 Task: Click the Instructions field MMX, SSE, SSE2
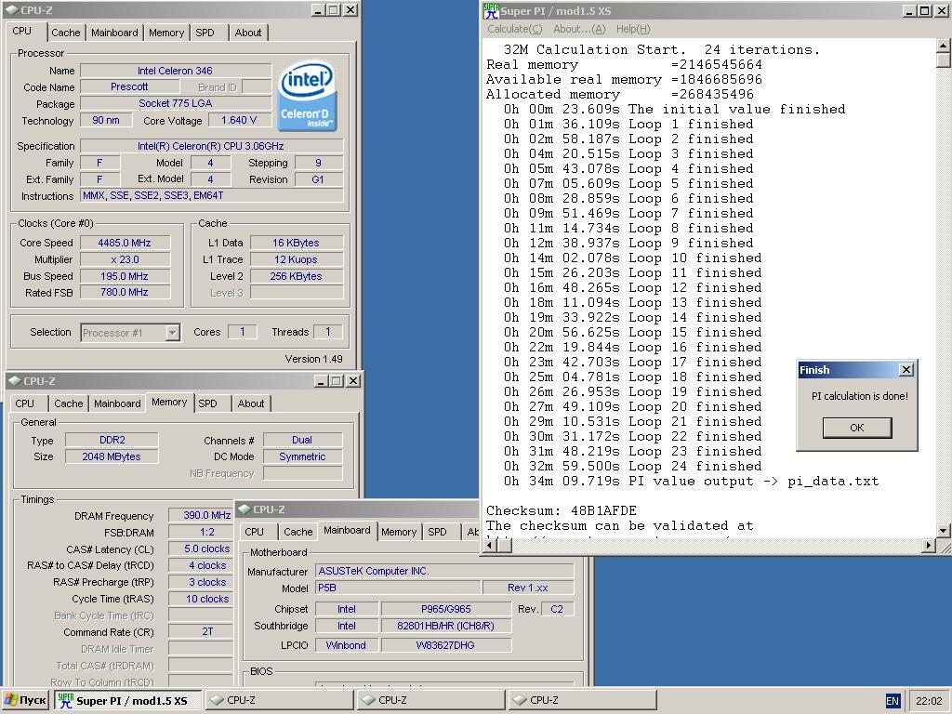212,195
